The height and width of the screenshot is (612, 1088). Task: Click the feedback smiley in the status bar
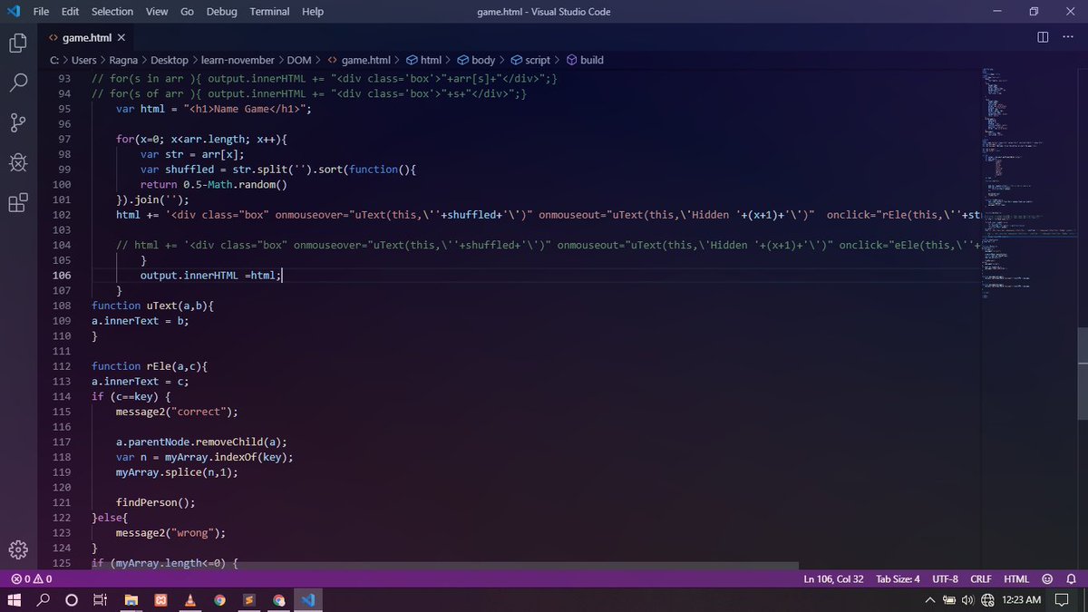1047,578
